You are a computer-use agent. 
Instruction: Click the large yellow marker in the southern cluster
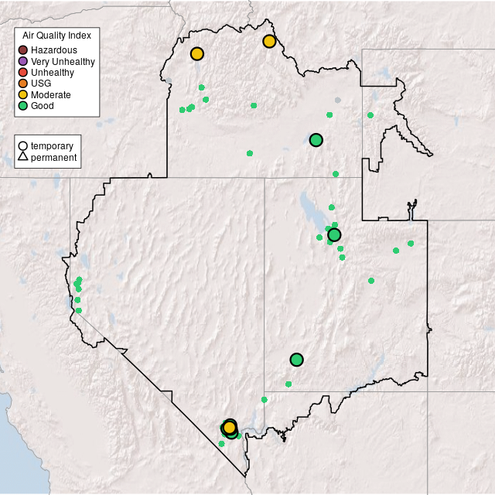(229, 428)
